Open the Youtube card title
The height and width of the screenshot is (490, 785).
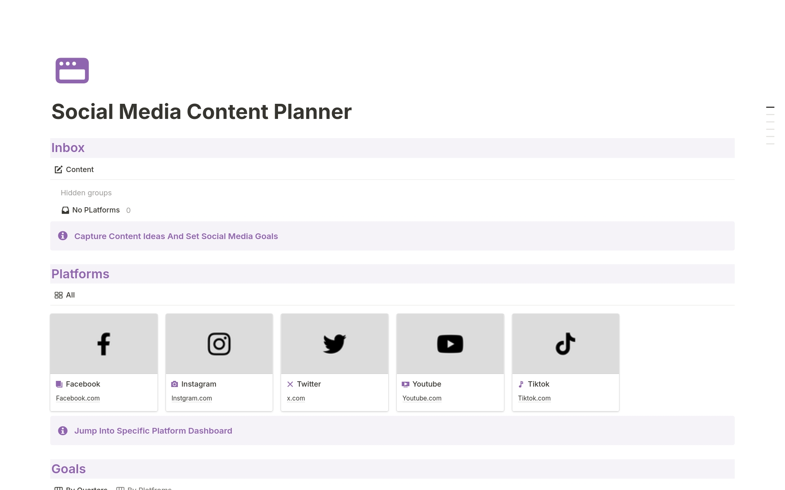click(x=427, y=384)
